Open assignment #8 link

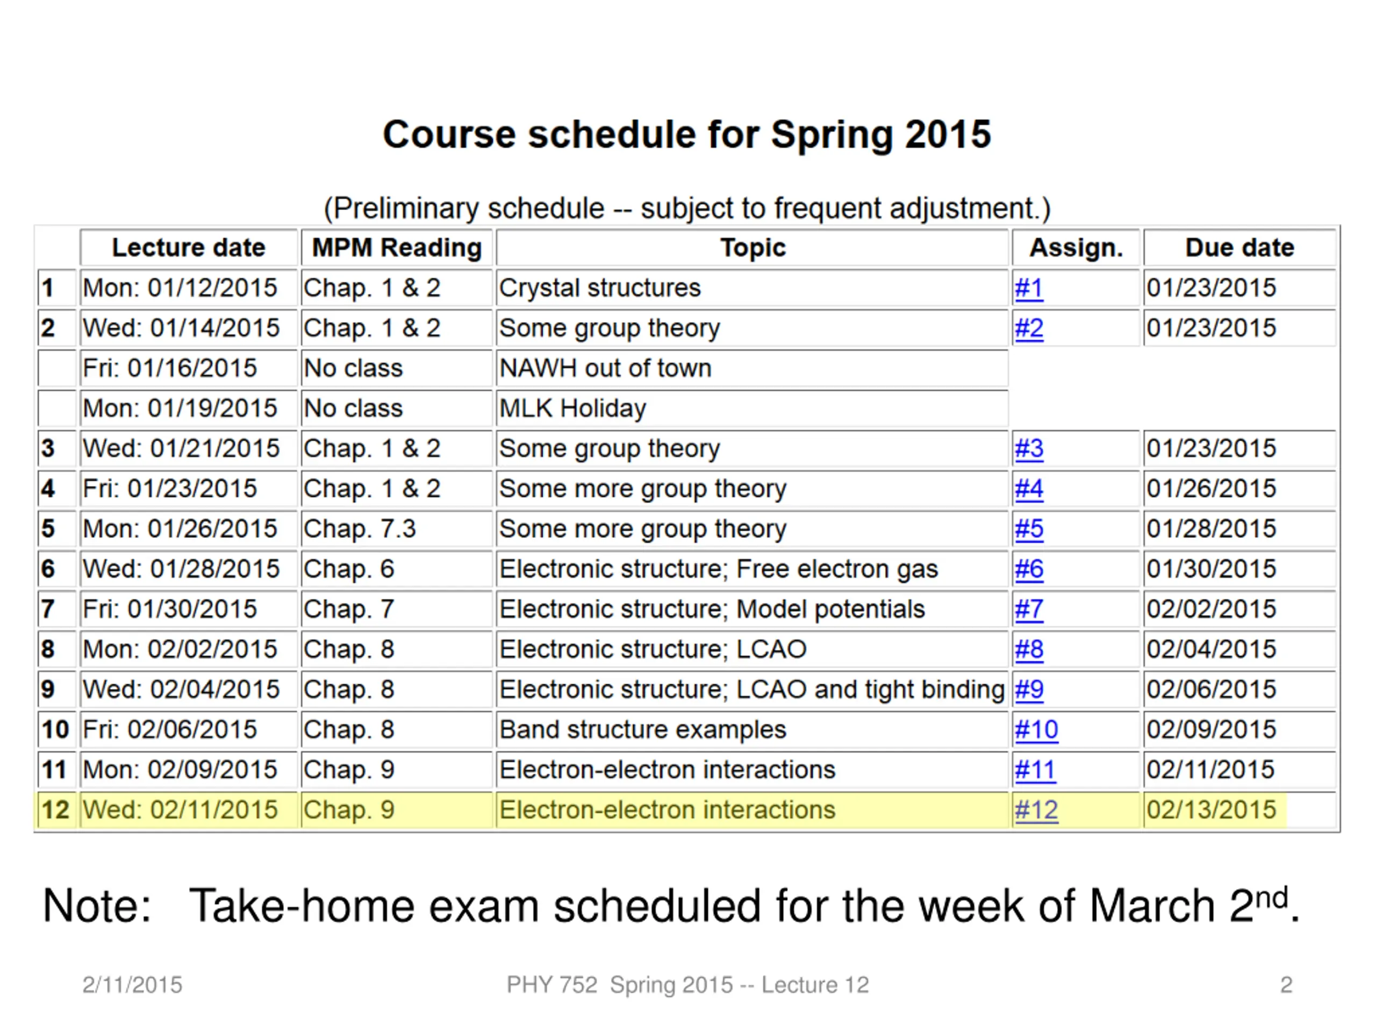click(x=1029, y=649)
